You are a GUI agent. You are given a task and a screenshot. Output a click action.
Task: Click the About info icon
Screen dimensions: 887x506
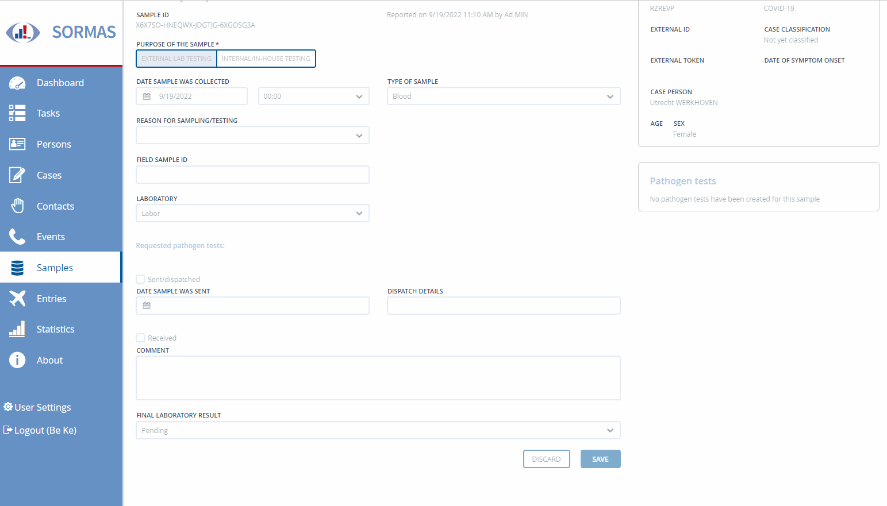tap(17, 360)
